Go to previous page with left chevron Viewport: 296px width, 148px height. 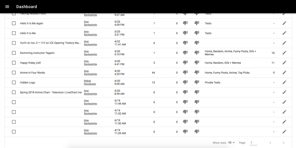pos(270,143)
